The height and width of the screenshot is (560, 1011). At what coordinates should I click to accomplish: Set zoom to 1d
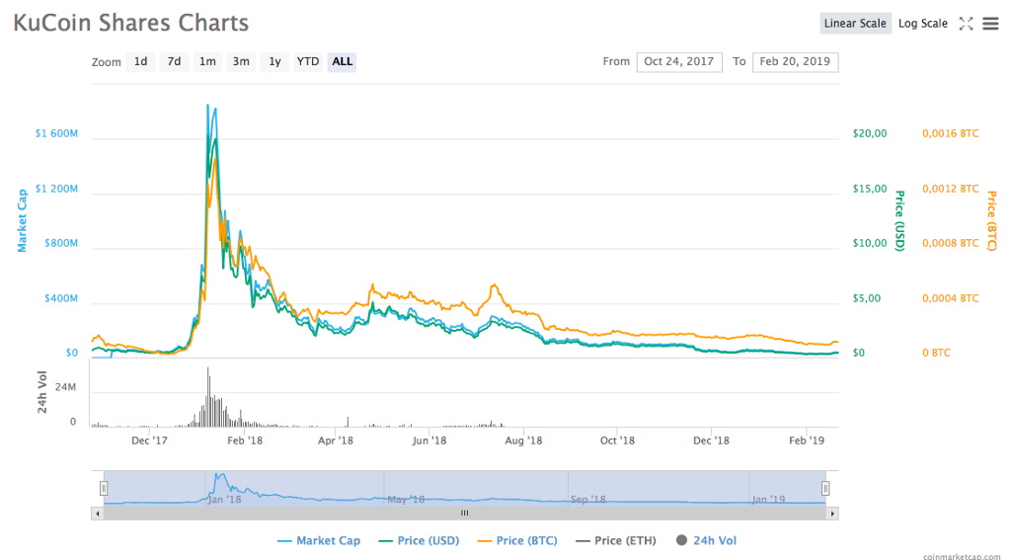[x=140, y=62]
